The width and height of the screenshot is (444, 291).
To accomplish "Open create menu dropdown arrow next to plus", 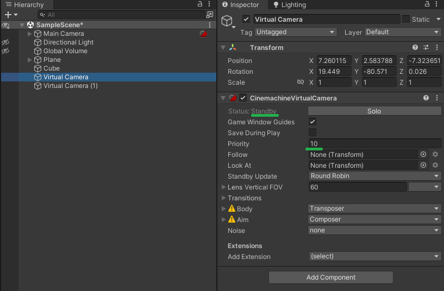I will 16,15.
